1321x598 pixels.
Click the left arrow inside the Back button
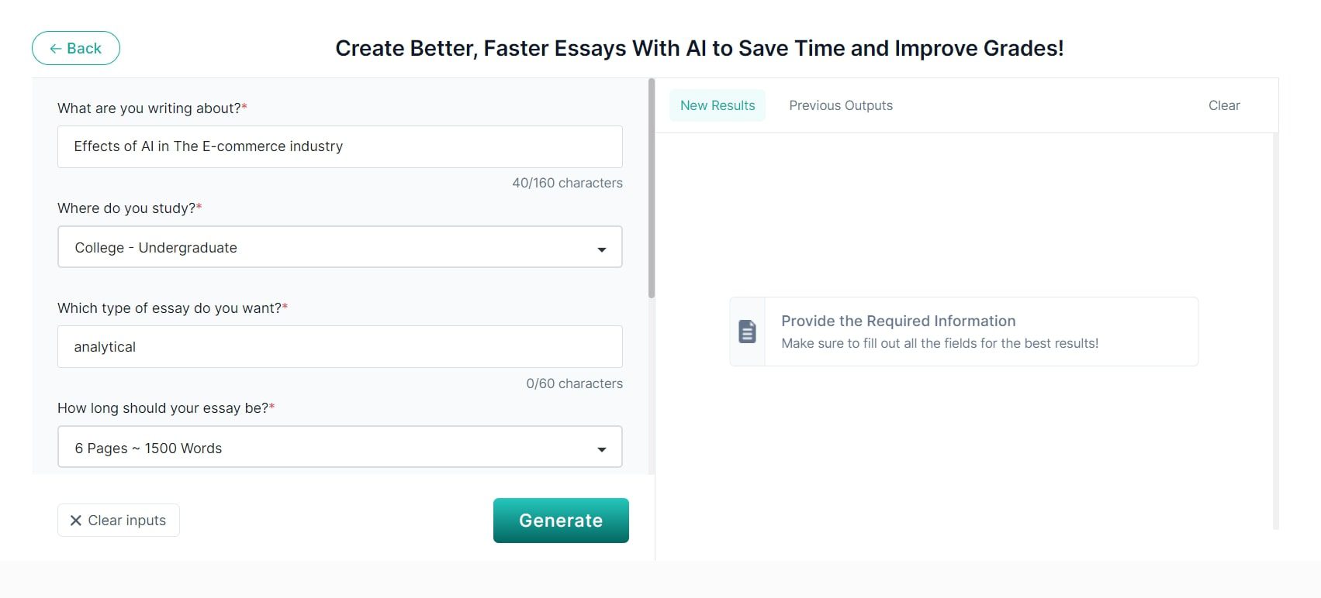pos(54,48)
